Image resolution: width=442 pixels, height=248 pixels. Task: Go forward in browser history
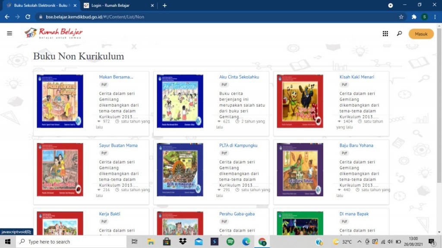pyautogui.click(x=17, y=17)
